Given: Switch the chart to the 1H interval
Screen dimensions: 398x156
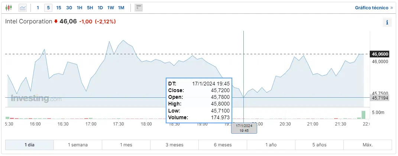Looking at the screenshot, I should click(80, 8).
